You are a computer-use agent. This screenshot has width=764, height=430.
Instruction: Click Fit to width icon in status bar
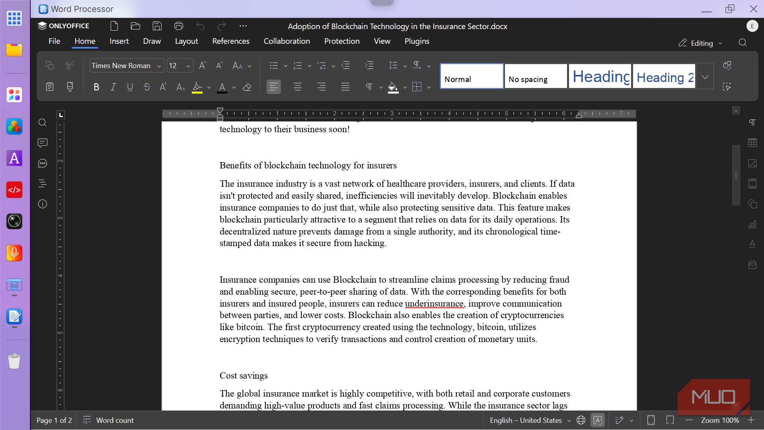(x=670, y=420)
